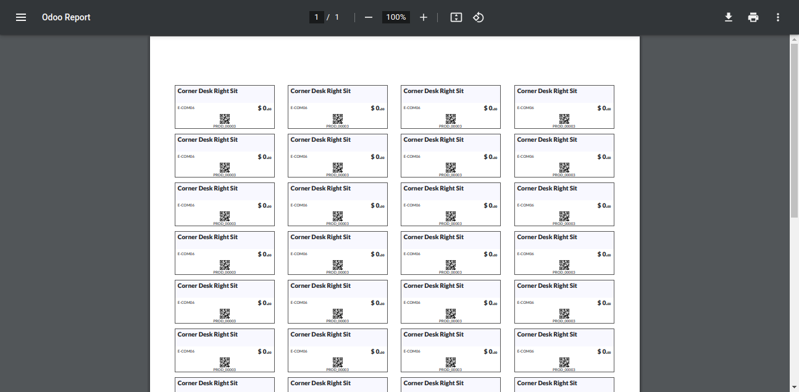Screen dimensions: 799x392
Task: Print the Odoo Report document
Action: coord(753,17)
